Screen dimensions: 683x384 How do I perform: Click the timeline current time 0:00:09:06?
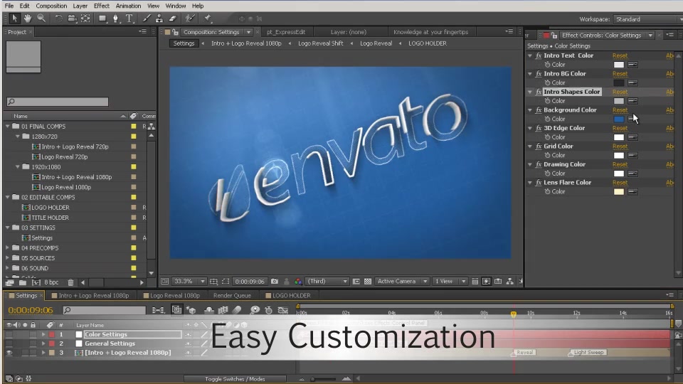click(x=31, y=310)
